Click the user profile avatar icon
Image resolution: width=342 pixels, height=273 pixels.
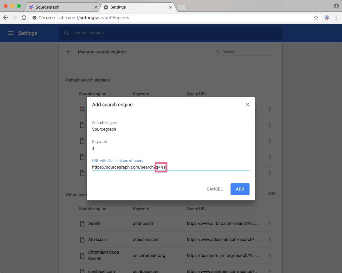click(x=336, y=6)
